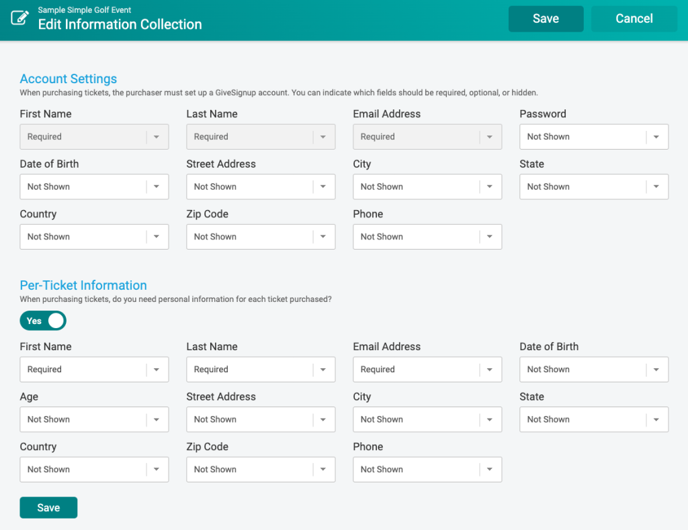Viewport: 688px width, 530px height.
Task: Open Per-Ticket First Name dropdown
Action: tap(94, 369)
